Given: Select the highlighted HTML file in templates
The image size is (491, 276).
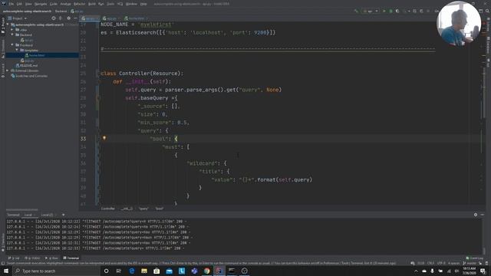Looking at the screenshot, I should point(35,55).
